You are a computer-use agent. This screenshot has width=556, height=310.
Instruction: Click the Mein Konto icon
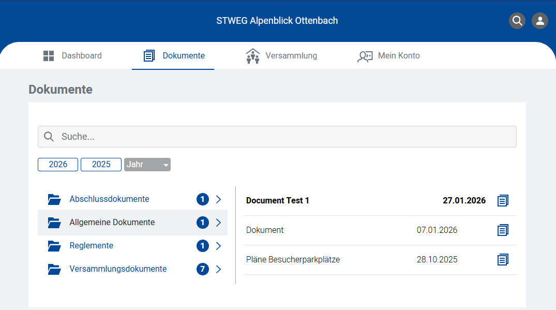[365, 56]
